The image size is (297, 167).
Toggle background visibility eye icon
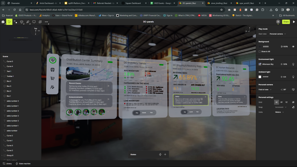[x=293, y=46]
